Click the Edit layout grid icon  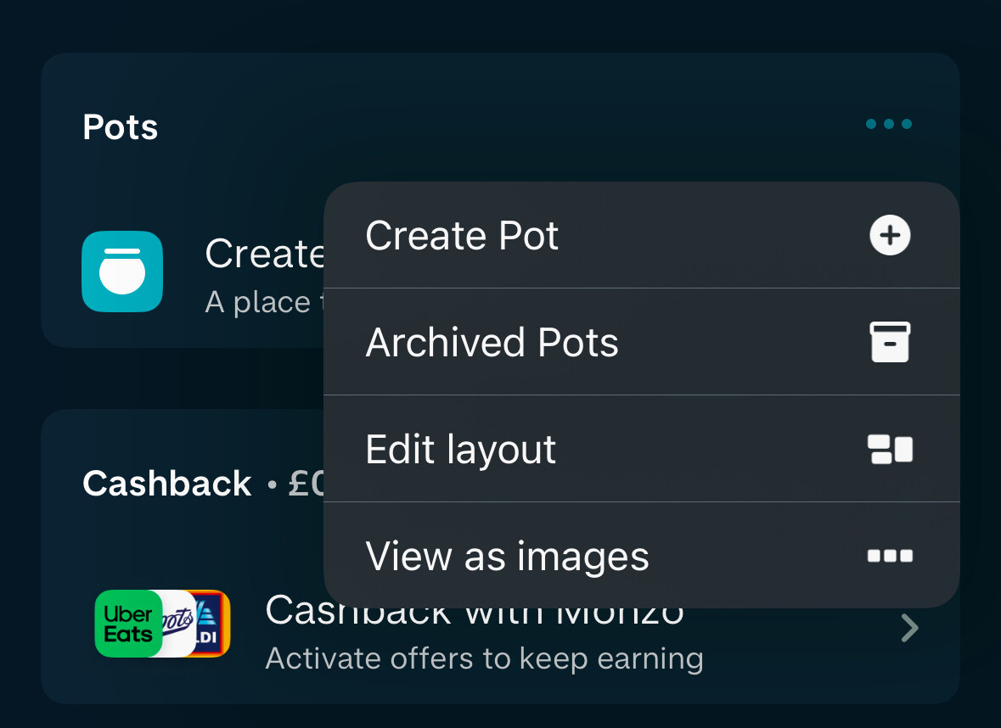890,449
